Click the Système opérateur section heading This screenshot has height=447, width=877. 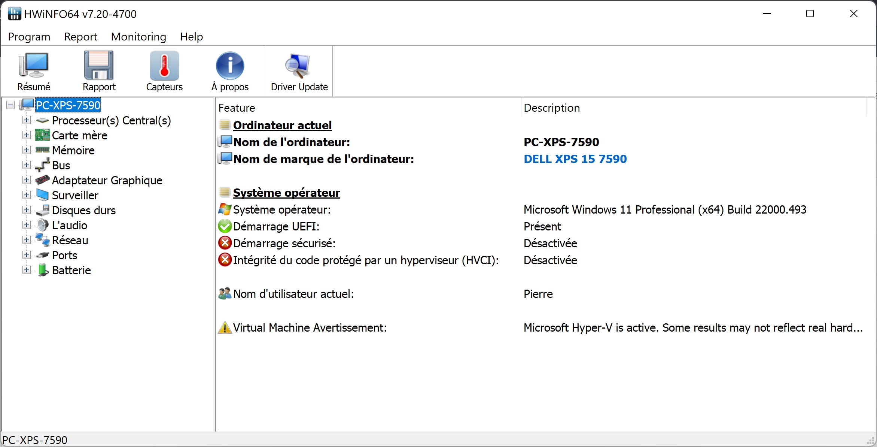click(286, 193)
